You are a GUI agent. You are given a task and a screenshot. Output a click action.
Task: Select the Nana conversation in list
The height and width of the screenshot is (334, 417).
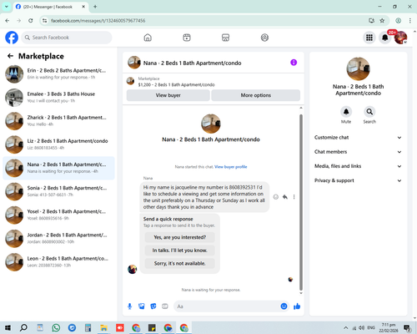pyautogui.click(x=58, y=168)
